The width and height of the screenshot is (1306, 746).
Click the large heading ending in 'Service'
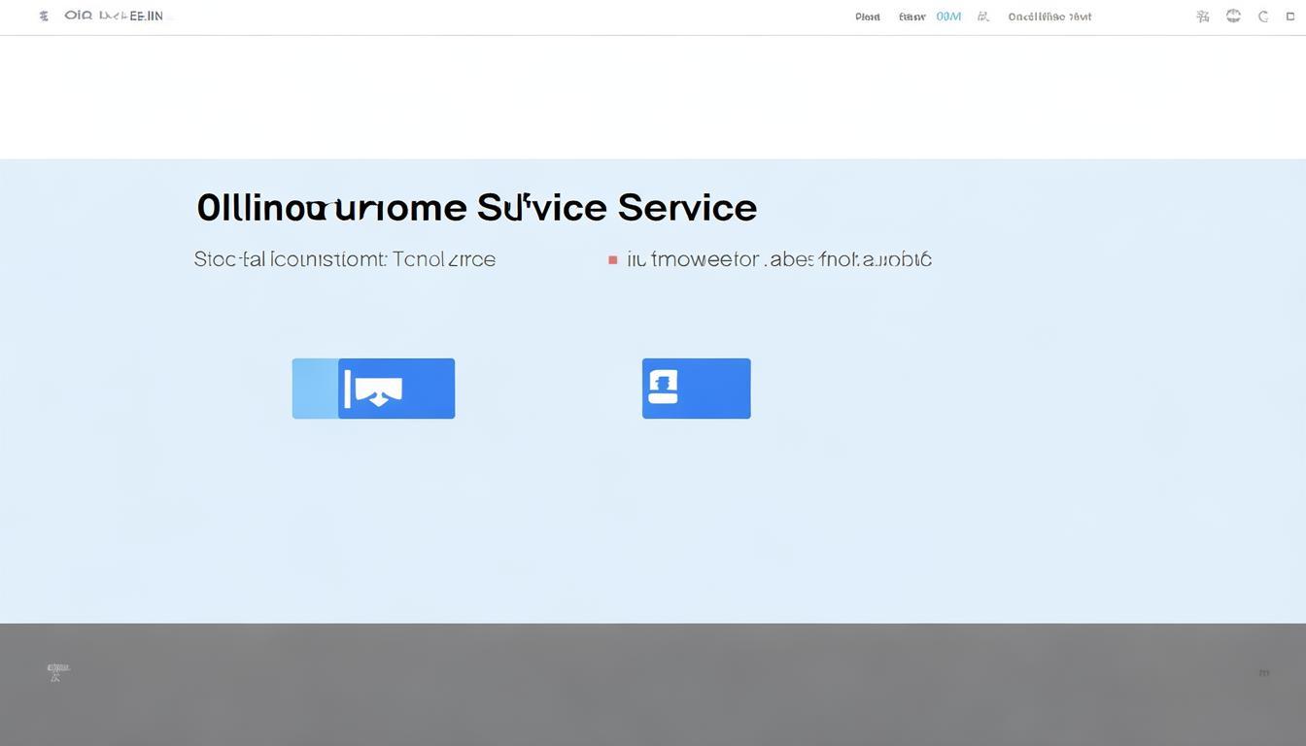[x=476, y=208]
